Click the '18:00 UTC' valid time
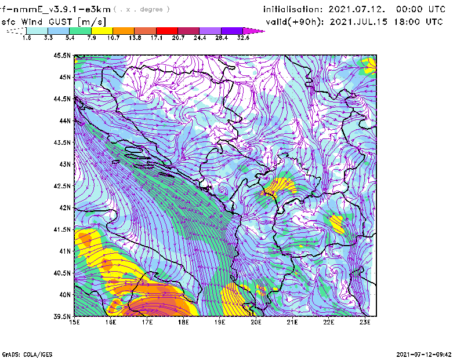 pos(418,22)
